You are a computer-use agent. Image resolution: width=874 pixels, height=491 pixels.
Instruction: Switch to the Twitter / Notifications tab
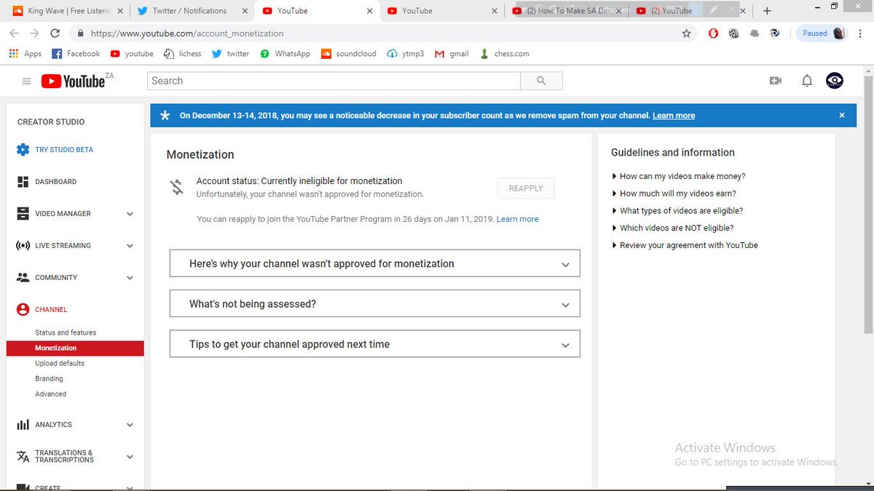[191, 11]
